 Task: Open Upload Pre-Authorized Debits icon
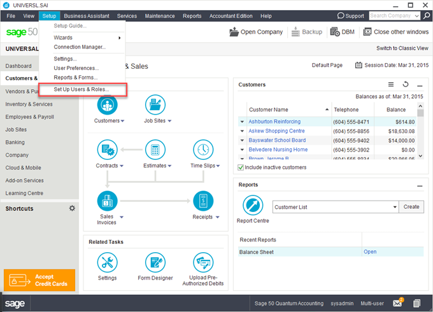(x=203, y=262)
